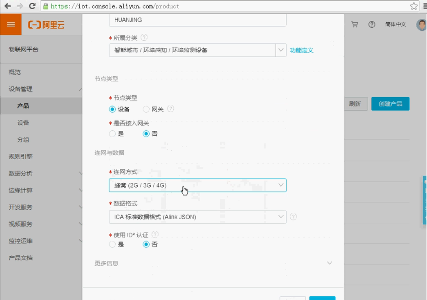The width and height of the screenshot is (427, 300).
Task: Click the 功能定义 link
Action: click(x=301, y=50)
